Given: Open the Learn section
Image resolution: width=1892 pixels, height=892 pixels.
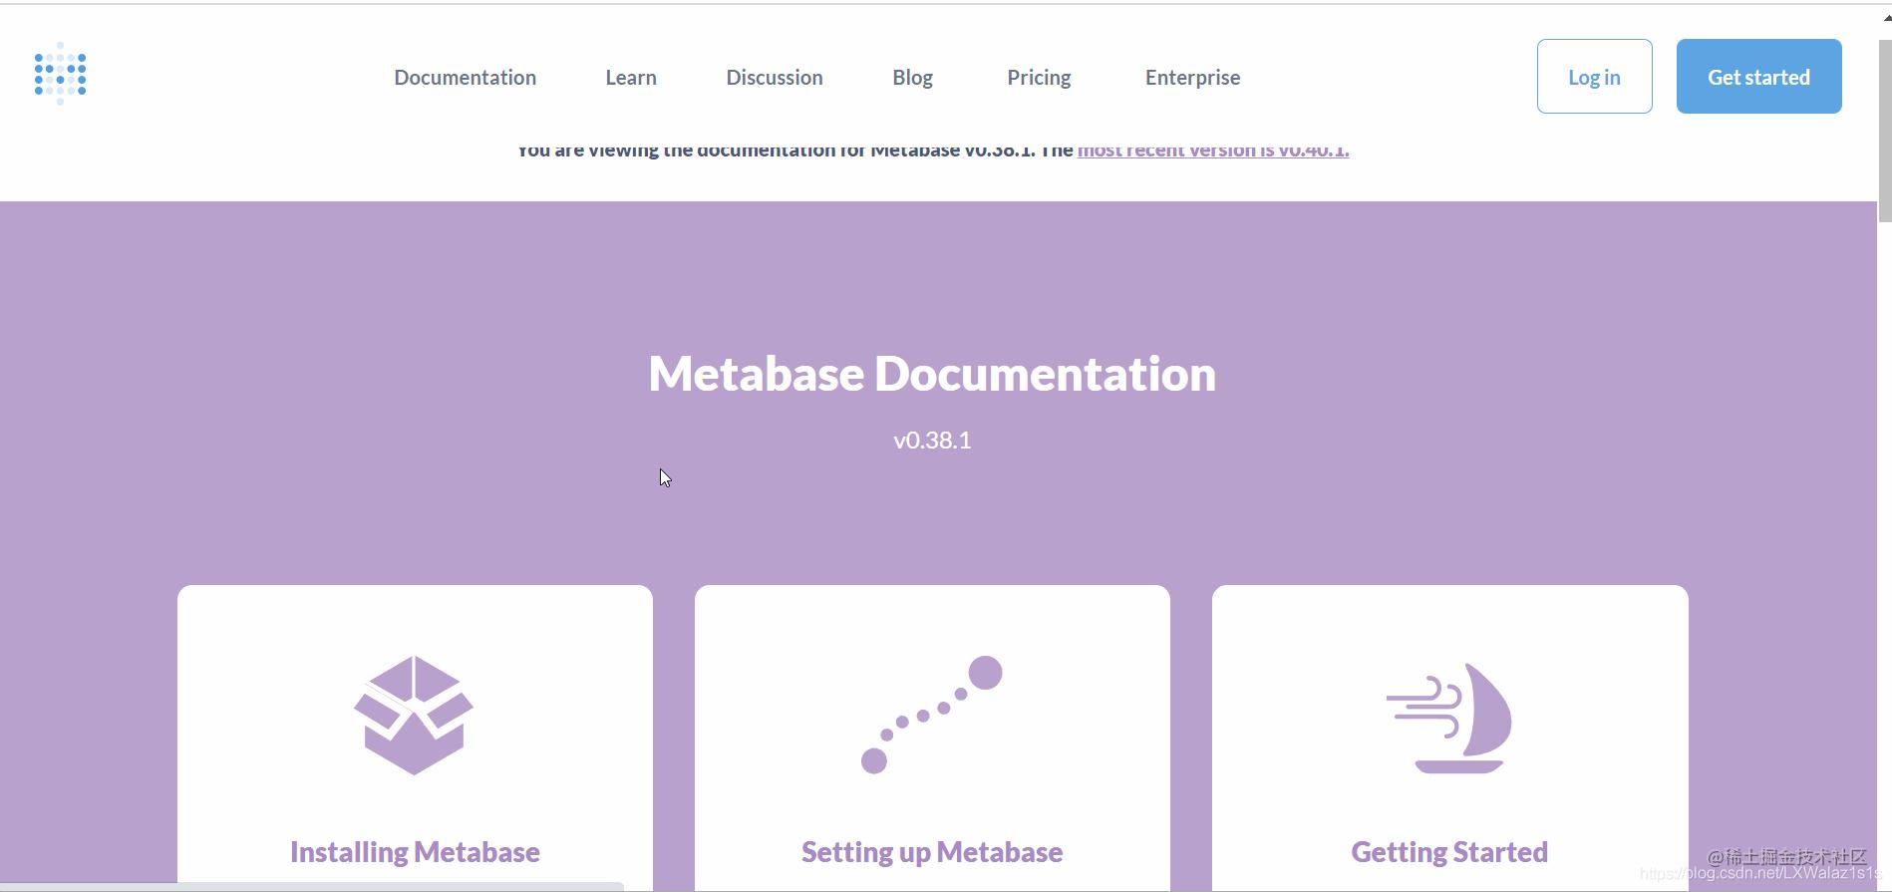Looking at the screenshot, I should (630, 77).
